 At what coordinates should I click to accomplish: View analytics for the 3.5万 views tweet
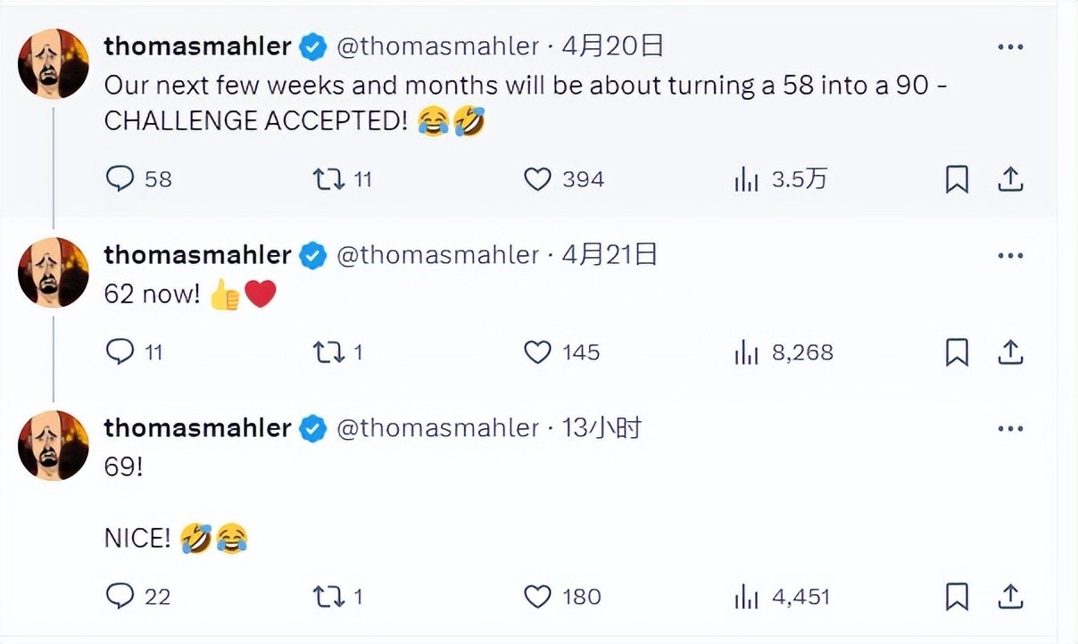pos(746,180)
